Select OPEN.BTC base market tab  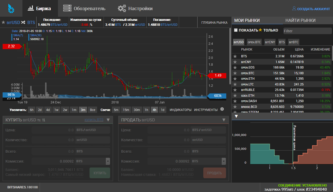pyautogui.click(x=254, y=42)
